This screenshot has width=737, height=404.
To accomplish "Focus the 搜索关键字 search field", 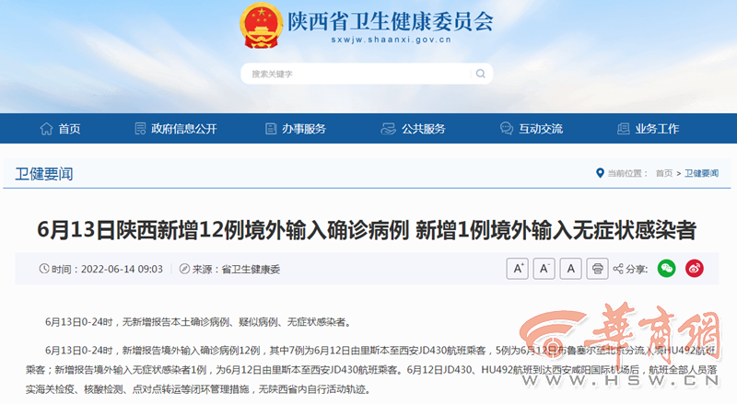I will point(357,74).
